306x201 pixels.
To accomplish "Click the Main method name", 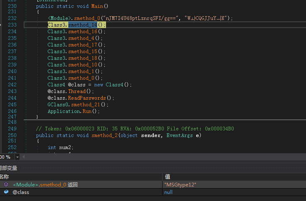I will [x=97, y=6].
